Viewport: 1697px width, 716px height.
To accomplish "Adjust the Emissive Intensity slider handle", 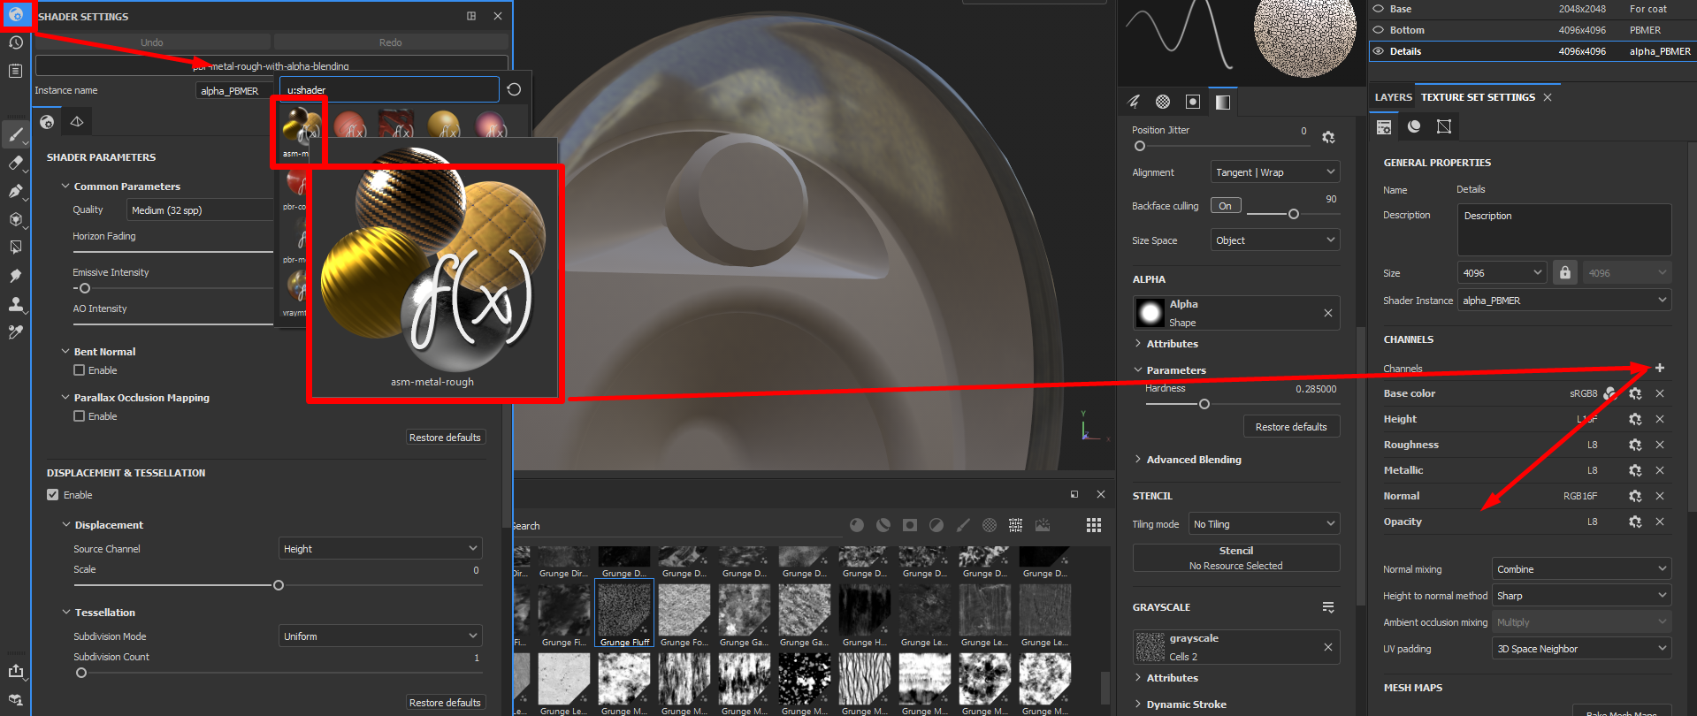I will 85,288.
